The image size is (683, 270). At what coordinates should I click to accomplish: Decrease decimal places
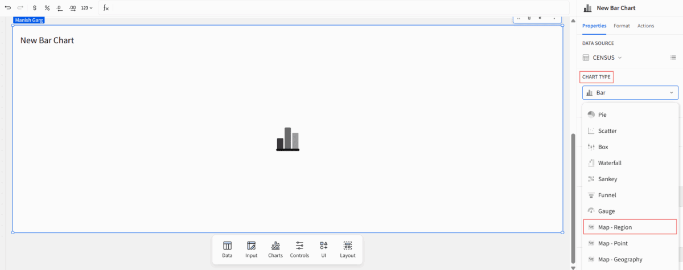(x=59, y=8)
